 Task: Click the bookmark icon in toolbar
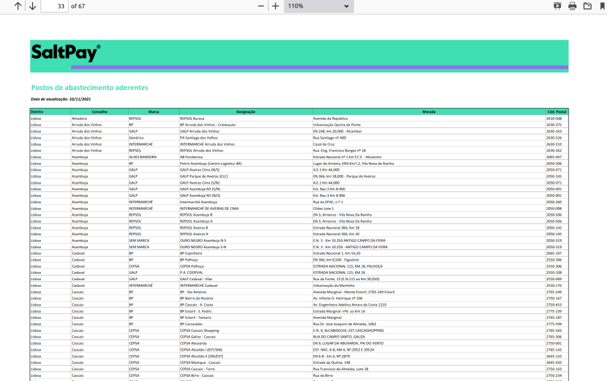pyautogui.click(x=602, y=6)
